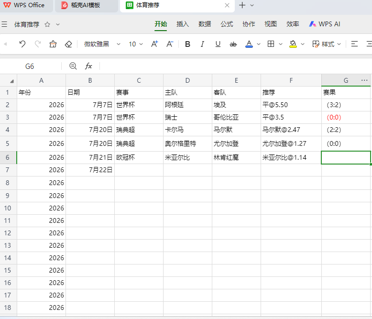Apply cell borders icon
The image size is (372, 319).
271,44
